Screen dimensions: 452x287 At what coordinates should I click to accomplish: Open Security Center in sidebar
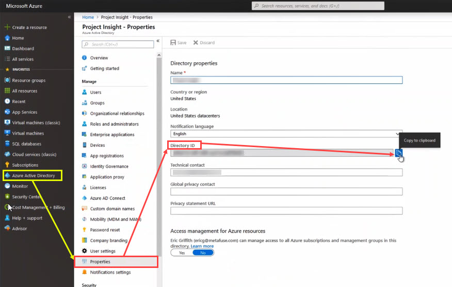[26, 197]
